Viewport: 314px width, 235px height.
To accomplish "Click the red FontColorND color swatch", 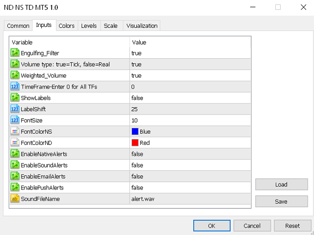I will pos(135,142).
